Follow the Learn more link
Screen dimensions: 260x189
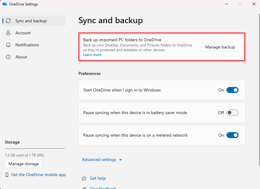pyautogui.click(x=92, y=55)
